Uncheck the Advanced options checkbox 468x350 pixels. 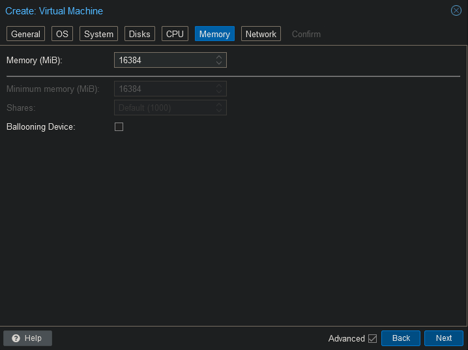[373, 338]
